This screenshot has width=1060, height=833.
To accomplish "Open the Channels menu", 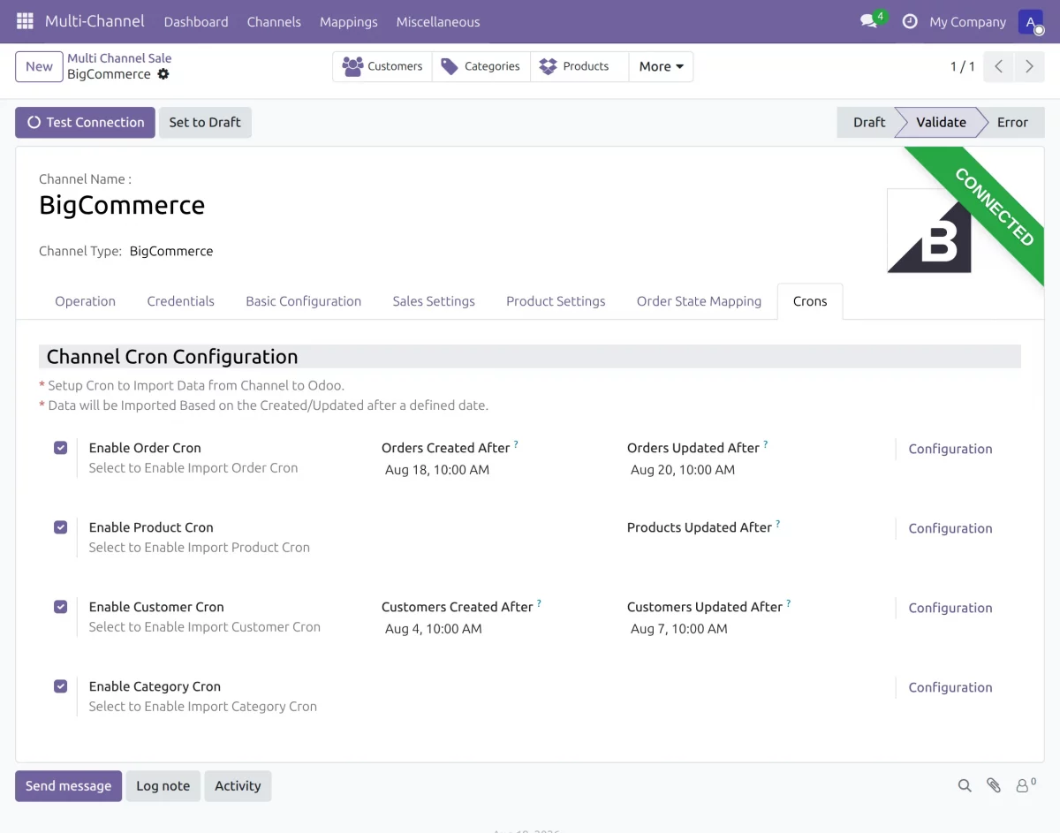I will [274, 21].
